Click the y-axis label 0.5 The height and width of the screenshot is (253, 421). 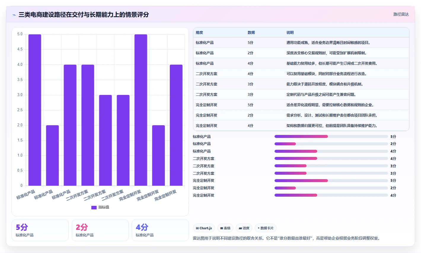[20, 171]
